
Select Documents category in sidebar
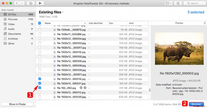point(18,34)
